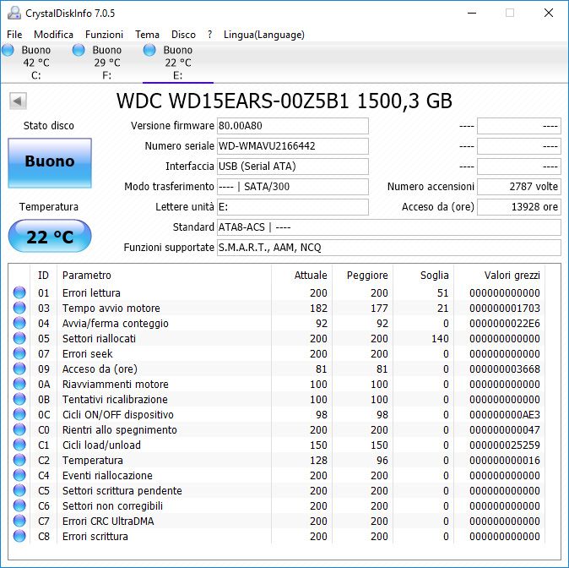Click the previous disk arrow button
Image resolution: width=569 pixels, height=568 pixels.
[x=18, y=101]
